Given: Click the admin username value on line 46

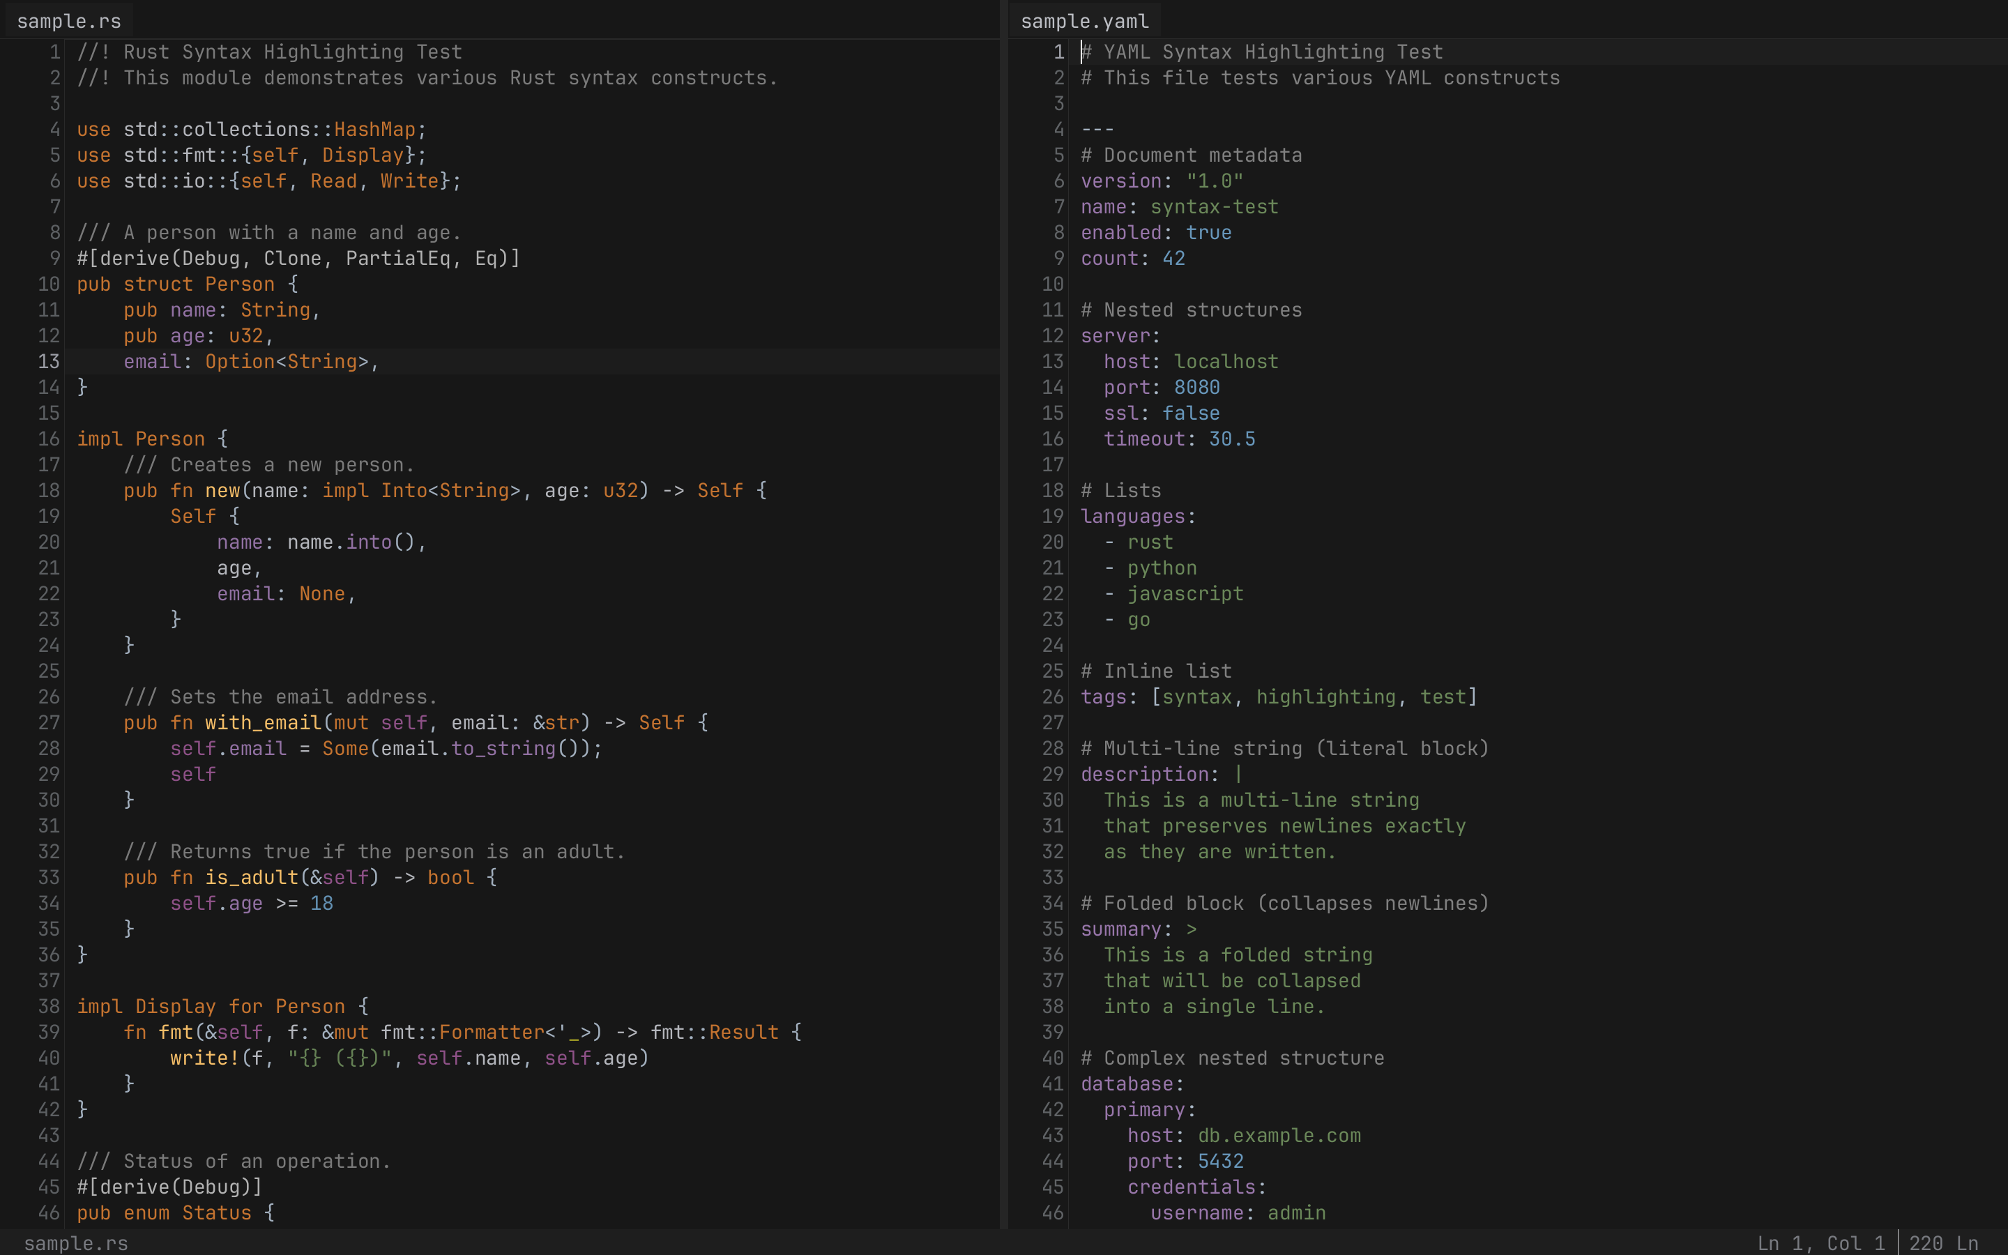Looking at the screenshot, I should [1296, 1212].
